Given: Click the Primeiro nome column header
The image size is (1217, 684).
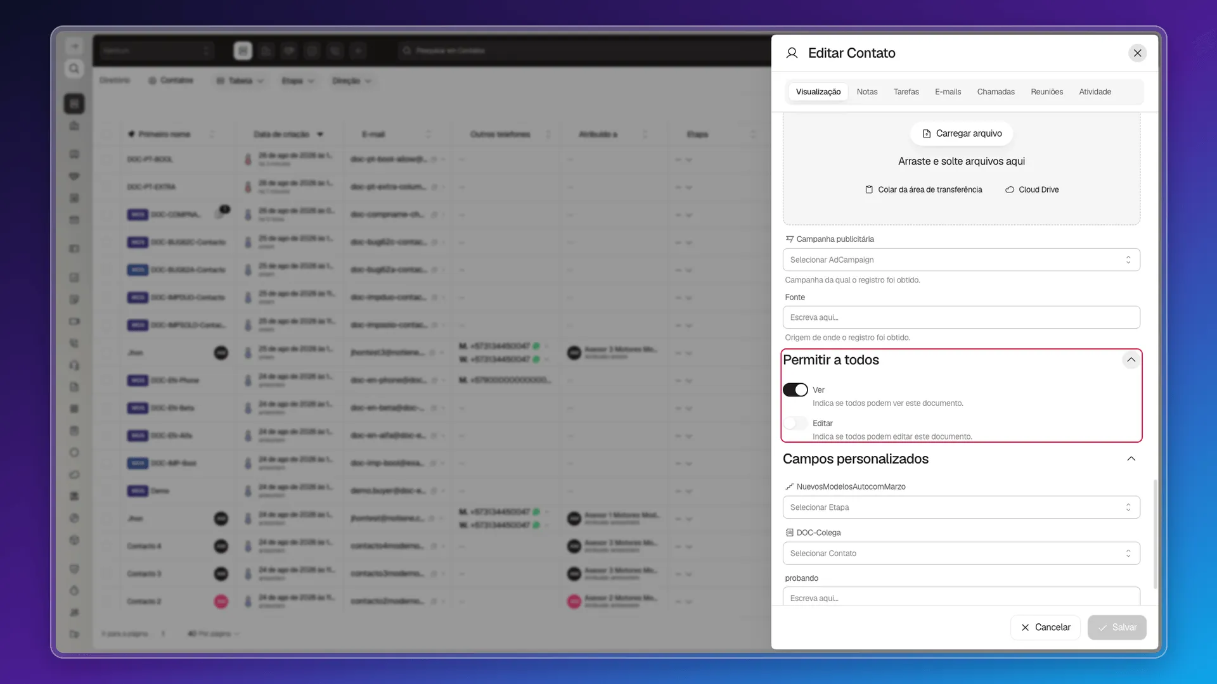Looking at the screenshot, I should tap(164, 134).
